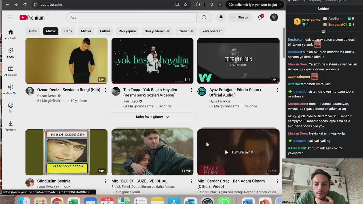The height and width of the screenshot is (204, 363).
Task: Open the YouTube account avatar menu
Action: (x=274, y=17)
